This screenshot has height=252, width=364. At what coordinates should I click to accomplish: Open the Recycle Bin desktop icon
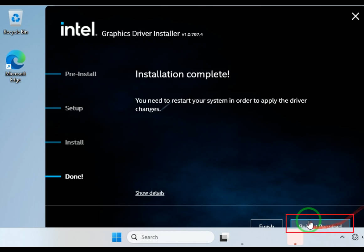15,22
